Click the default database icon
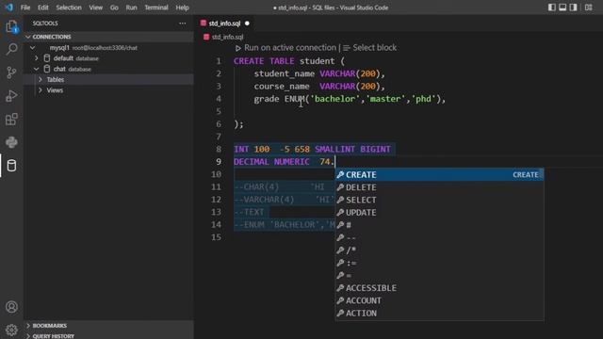 coord(47,58)
